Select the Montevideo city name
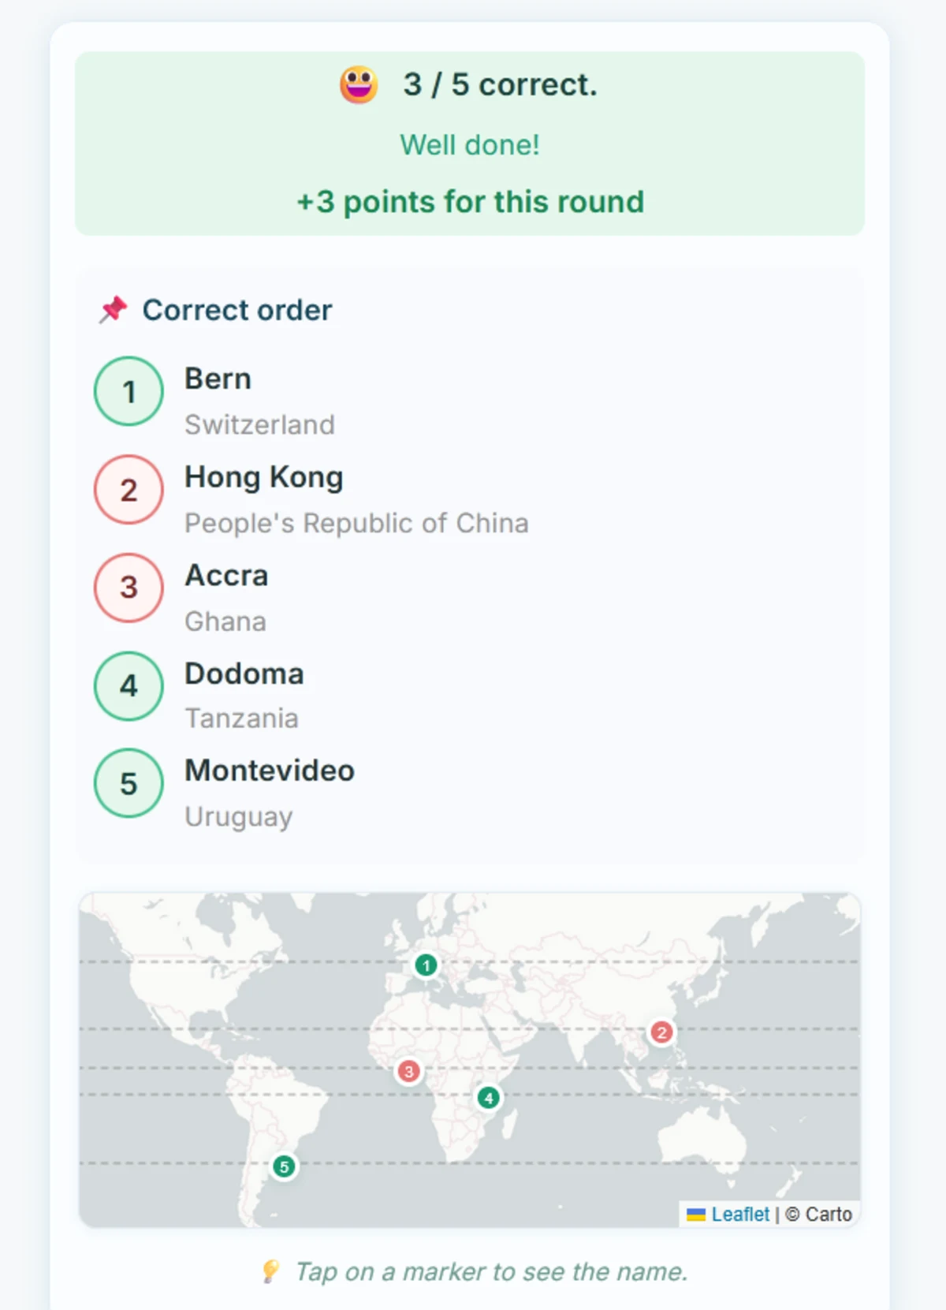 [x=270, y=771]
